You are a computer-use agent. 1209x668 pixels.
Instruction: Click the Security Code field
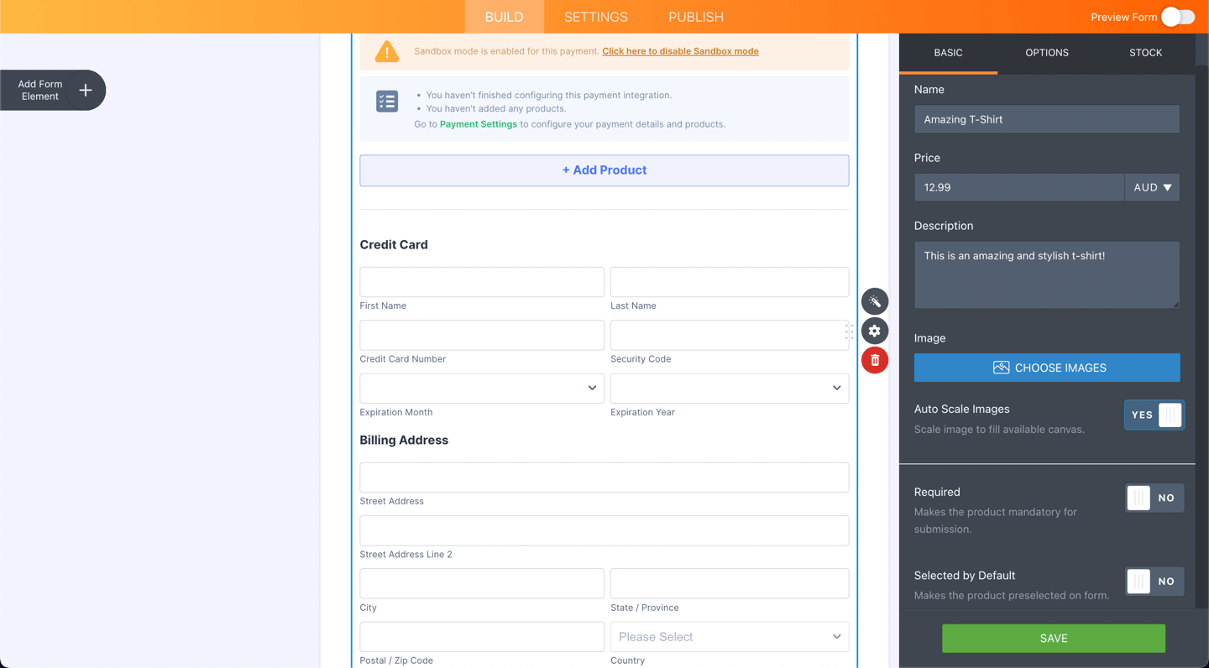(x=730, y=335)
